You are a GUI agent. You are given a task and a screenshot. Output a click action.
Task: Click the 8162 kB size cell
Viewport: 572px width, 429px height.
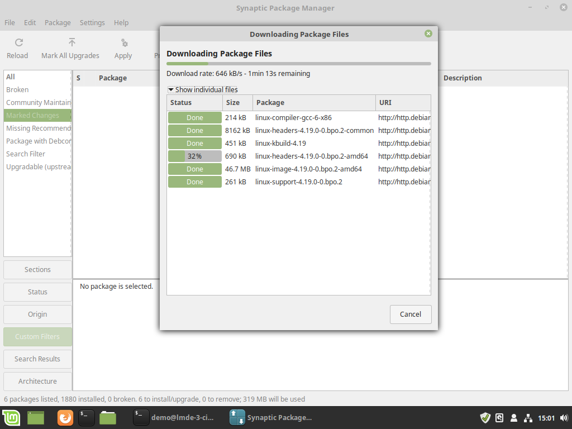(x=237, y=131)
